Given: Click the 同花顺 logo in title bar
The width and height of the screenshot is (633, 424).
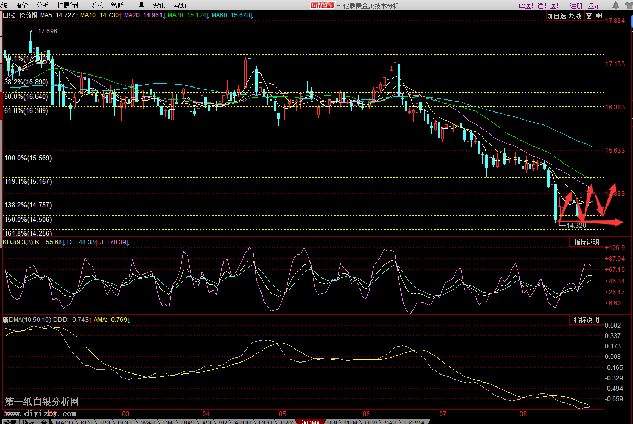Looking at the screenshot, I should coord(321,5).
